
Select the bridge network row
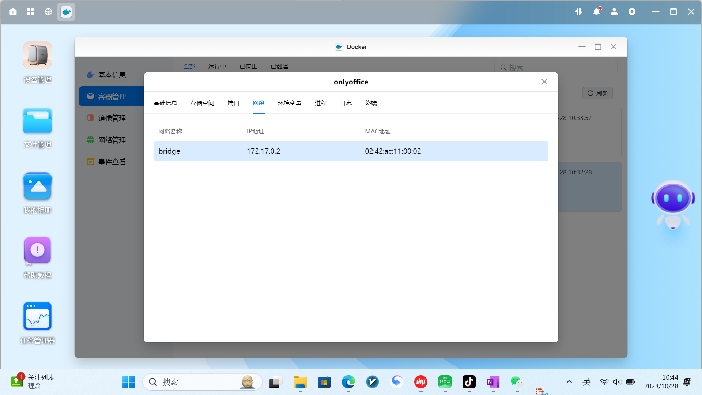coord(351,151)
